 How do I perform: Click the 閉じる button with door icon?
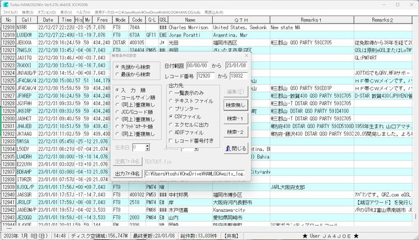(236, 148)
